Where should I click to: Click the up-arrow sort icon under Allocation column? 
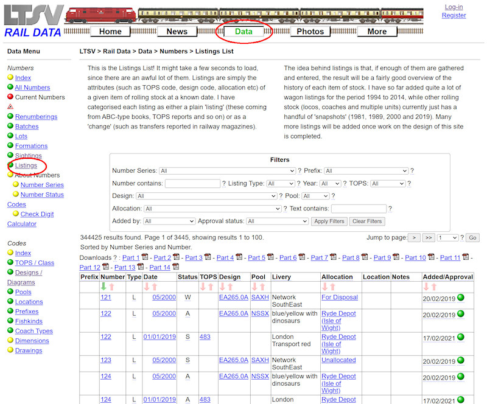[x=333, y=287]
